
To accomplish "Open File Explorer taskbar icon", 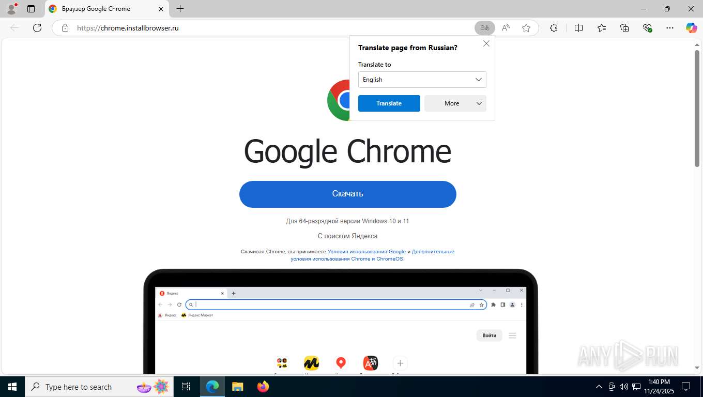I will (237, 387).
